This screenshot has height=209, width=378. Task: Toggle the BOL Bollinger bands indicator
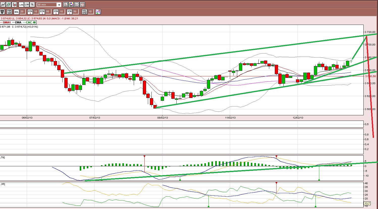(x=16, y=12)
